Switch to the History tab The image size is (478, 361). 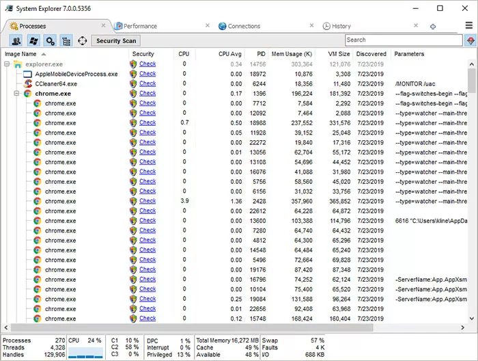[x=341, y=26]
